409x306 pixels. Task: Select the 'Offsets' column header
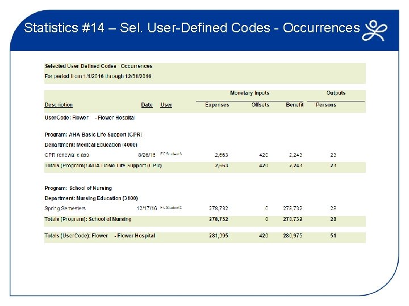click(260, 105)
